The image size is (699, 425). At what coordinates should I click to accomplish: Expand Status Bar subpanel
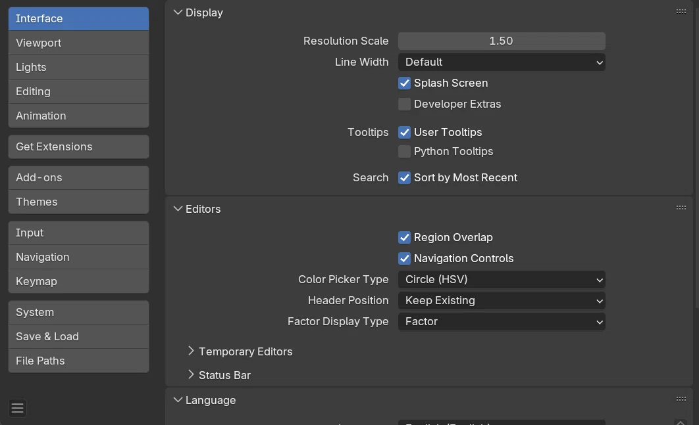point(191,374)
